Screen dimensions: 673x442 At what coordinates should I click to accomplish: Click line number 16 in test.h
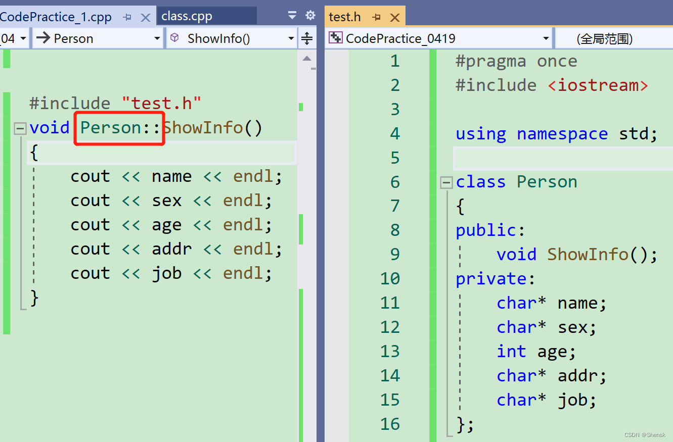point(390,424)
